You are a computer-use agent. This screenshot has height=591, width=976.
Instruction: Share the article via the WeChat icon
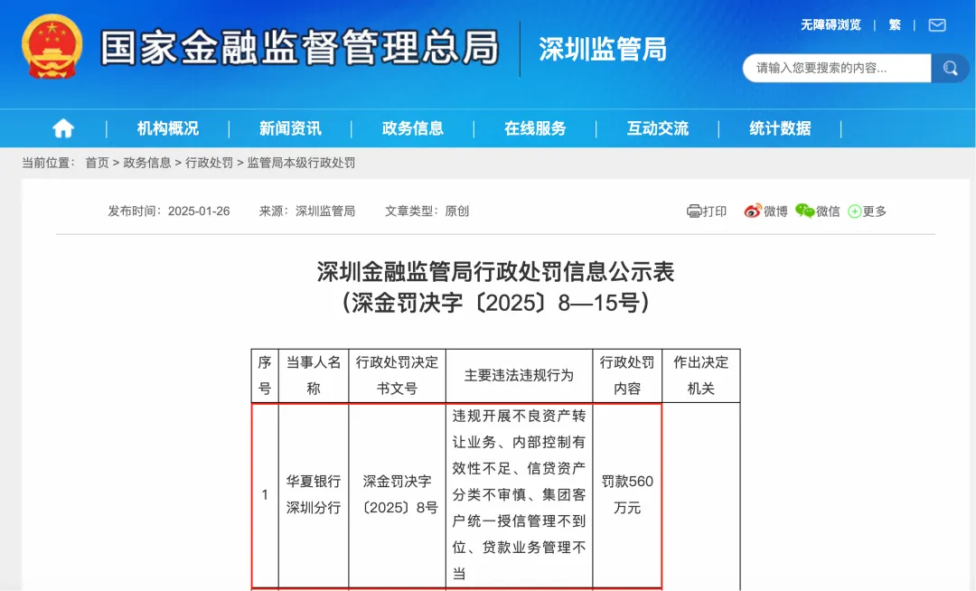pyautogui.click(x=803, y=211)
